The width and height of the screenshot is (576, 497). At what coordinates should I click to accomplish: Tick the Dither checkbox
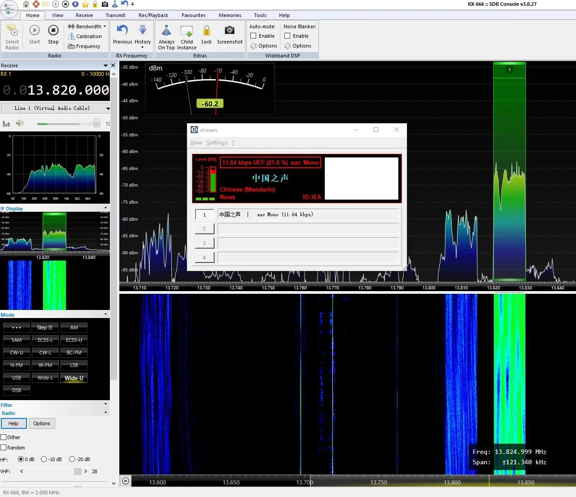point(4,437)
